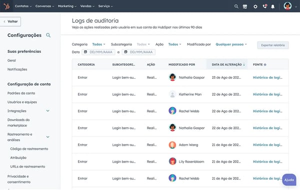Click '23 de Ago de 202...' date cell
The height and width of the screenshot is (190, 300).
(226, 77)
